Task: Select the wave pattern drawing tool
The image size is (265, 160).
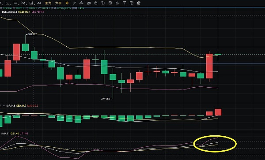Action: coord(23,3)
